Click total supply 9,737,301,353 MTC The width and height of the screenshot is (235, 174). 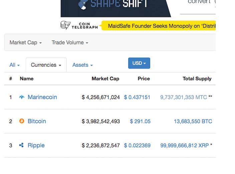[x=184, y=97]
